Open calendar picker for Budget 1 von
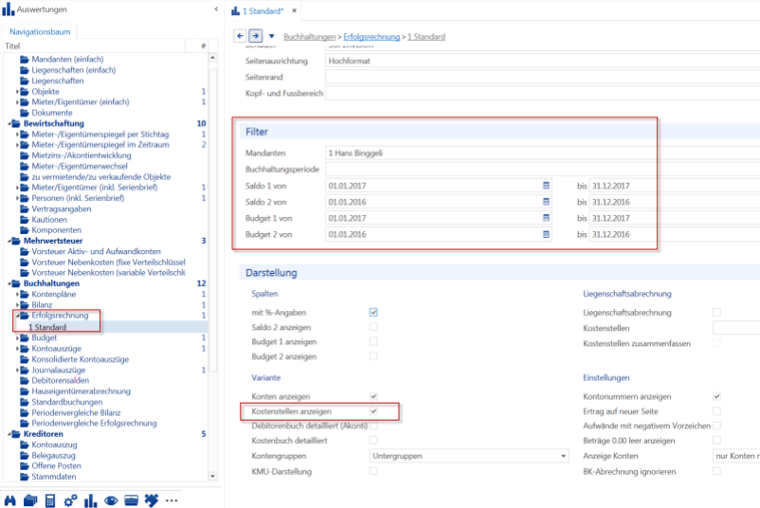The image size is (760, 508). click(x=546, y=218)
